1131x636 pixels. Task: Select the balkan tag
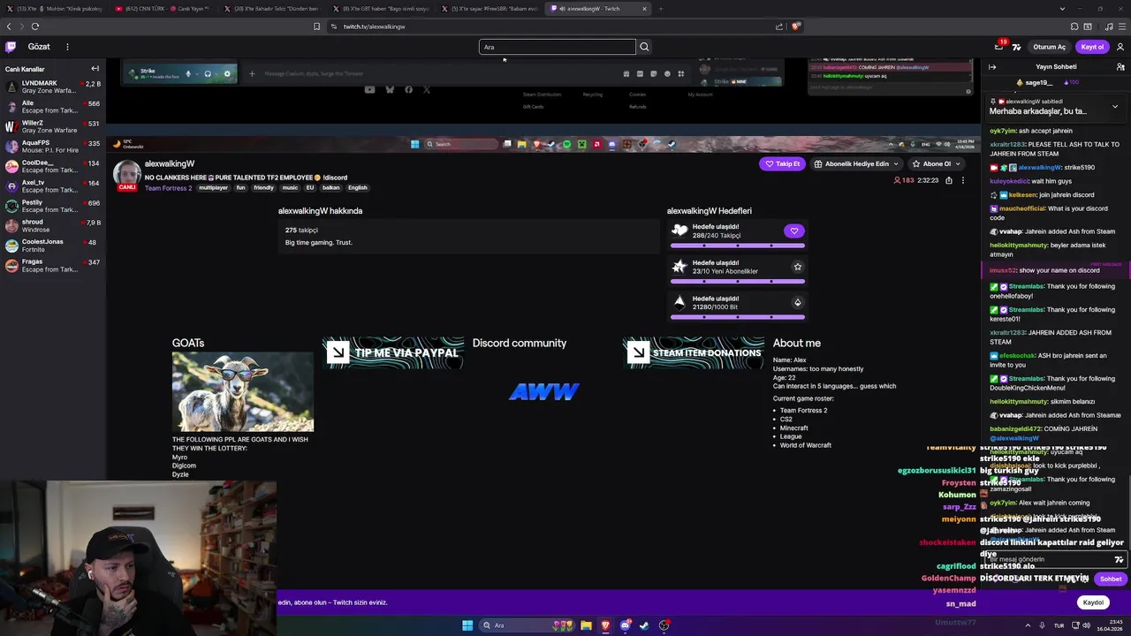pos(330,187)
